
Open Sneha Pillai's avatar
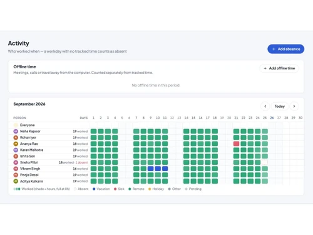[16, 162]
